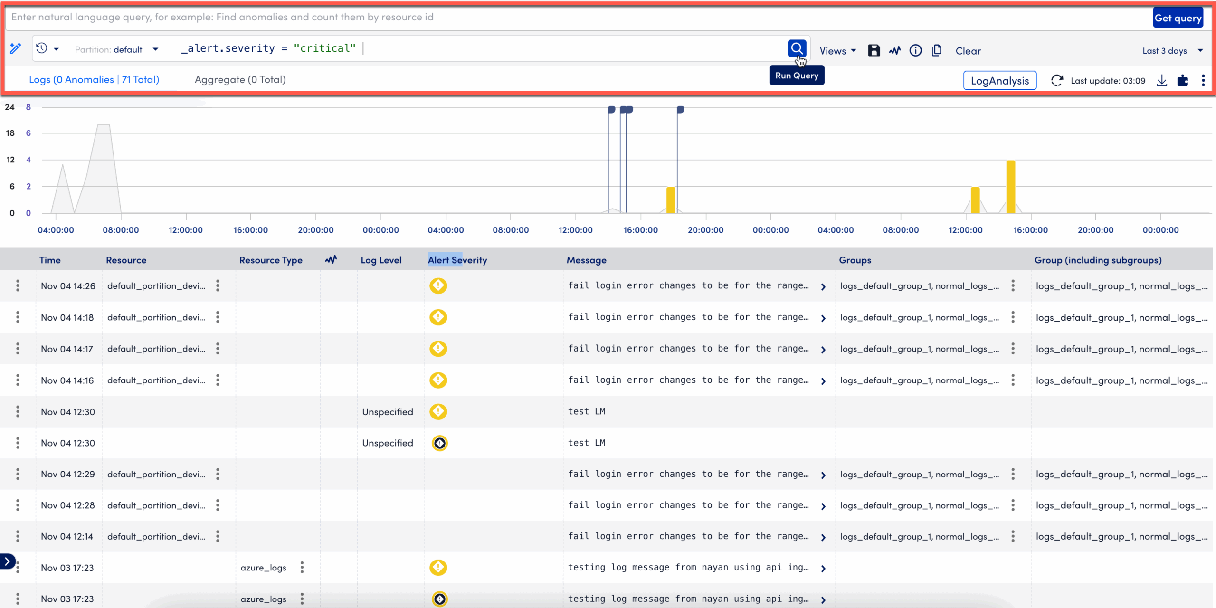Open the plugins puzzle piece icon
The width and height of the screenshot is (1216, 608).
tap(1183, 80)
